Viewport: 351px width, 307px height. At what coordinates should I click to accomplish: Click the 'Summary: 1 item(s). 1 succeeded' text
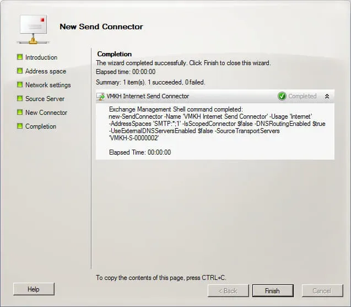pyautogui.click(x=150, y=82)
